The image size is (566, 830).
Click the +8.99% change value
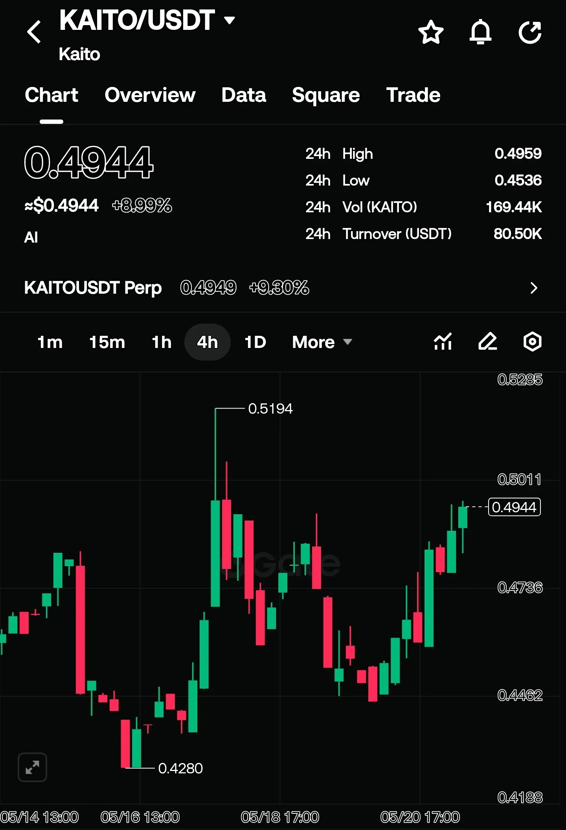[x=142, y=206]
